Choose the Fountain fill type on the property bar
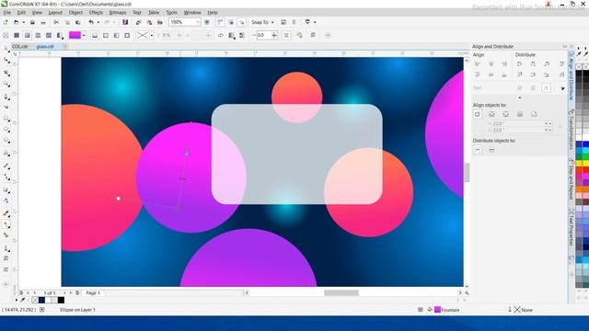Viewport: 589px width, 331px height. [x=27, y=35]
